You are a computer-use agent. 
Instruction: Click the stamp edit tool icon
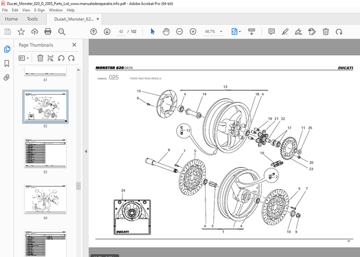coord(312,31)
